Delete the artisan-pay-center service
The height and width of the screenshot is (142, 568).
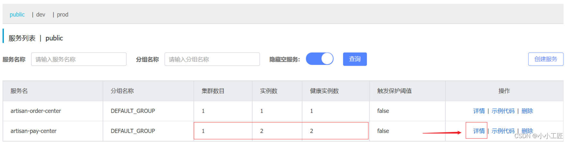coord(527,130)
